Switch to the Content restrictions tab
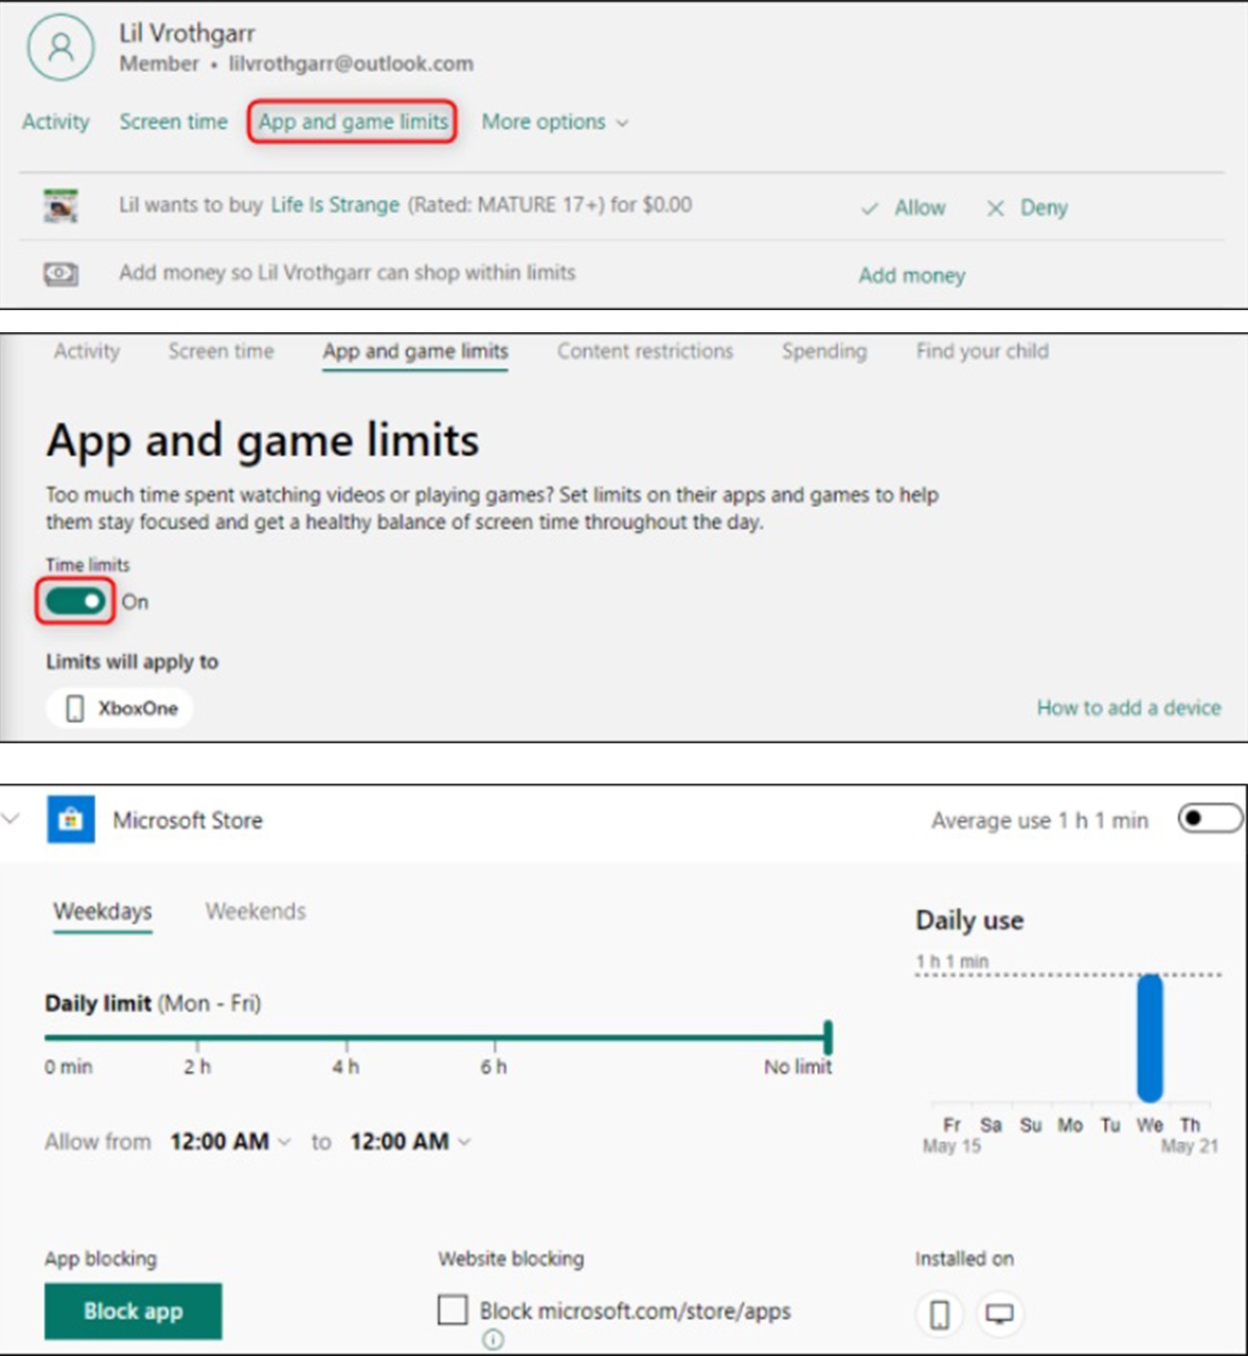 [645, 351]
